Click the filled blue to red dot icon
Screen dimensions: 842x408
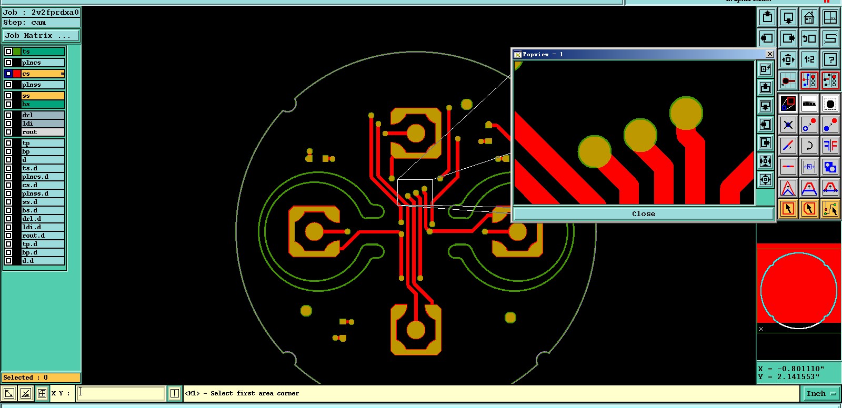pos(830,125)
